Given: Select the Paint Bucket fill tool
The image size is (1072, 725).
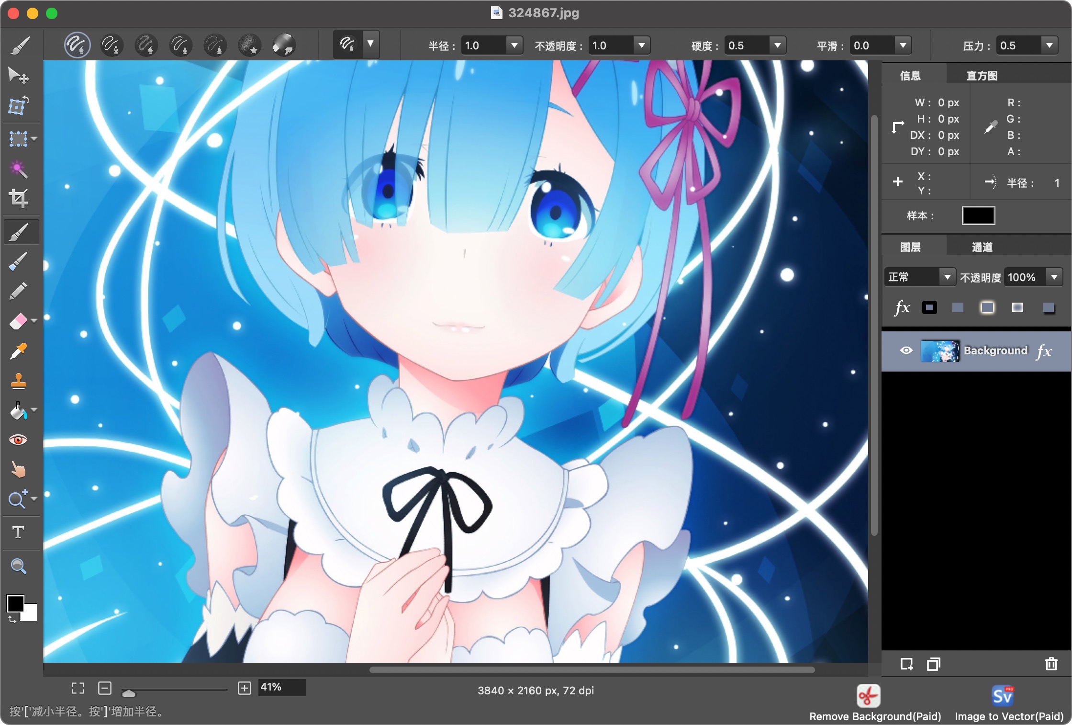Looking at the screenshot, I should (19, 410).
